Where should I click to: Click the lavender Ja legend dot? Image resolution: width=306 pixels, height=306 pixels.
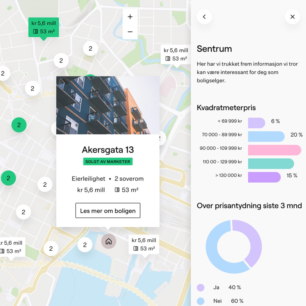click(201, 287)
